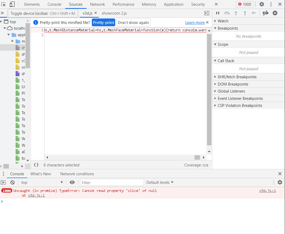Open the Default levels dropdown

click(160, 183)
